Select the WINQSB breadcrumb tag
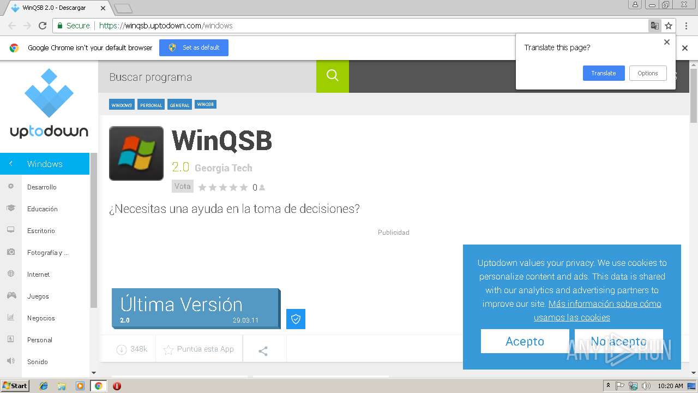 (206, 104)
